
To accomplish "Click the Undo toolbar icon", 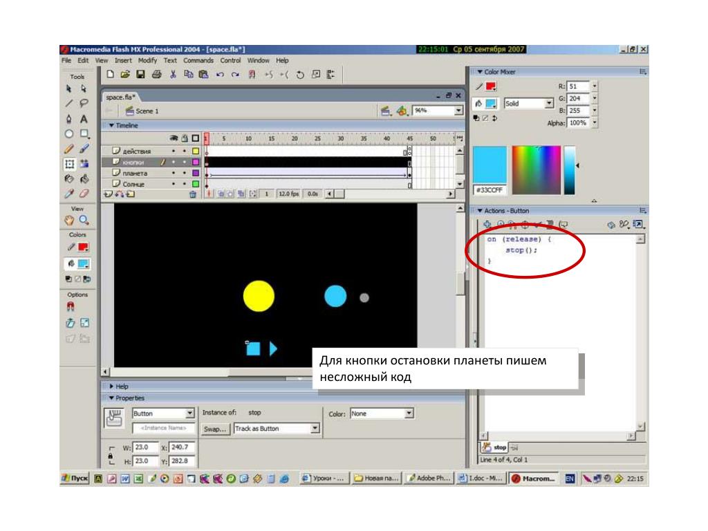I will coord(220,75).
